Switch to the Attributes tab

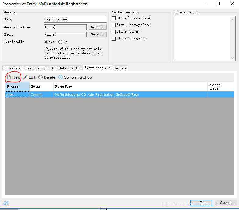click(13, 68)
